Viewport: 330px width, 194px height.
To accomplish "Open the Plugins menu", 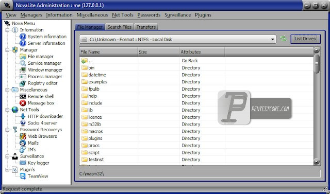I will pos(203,15).
